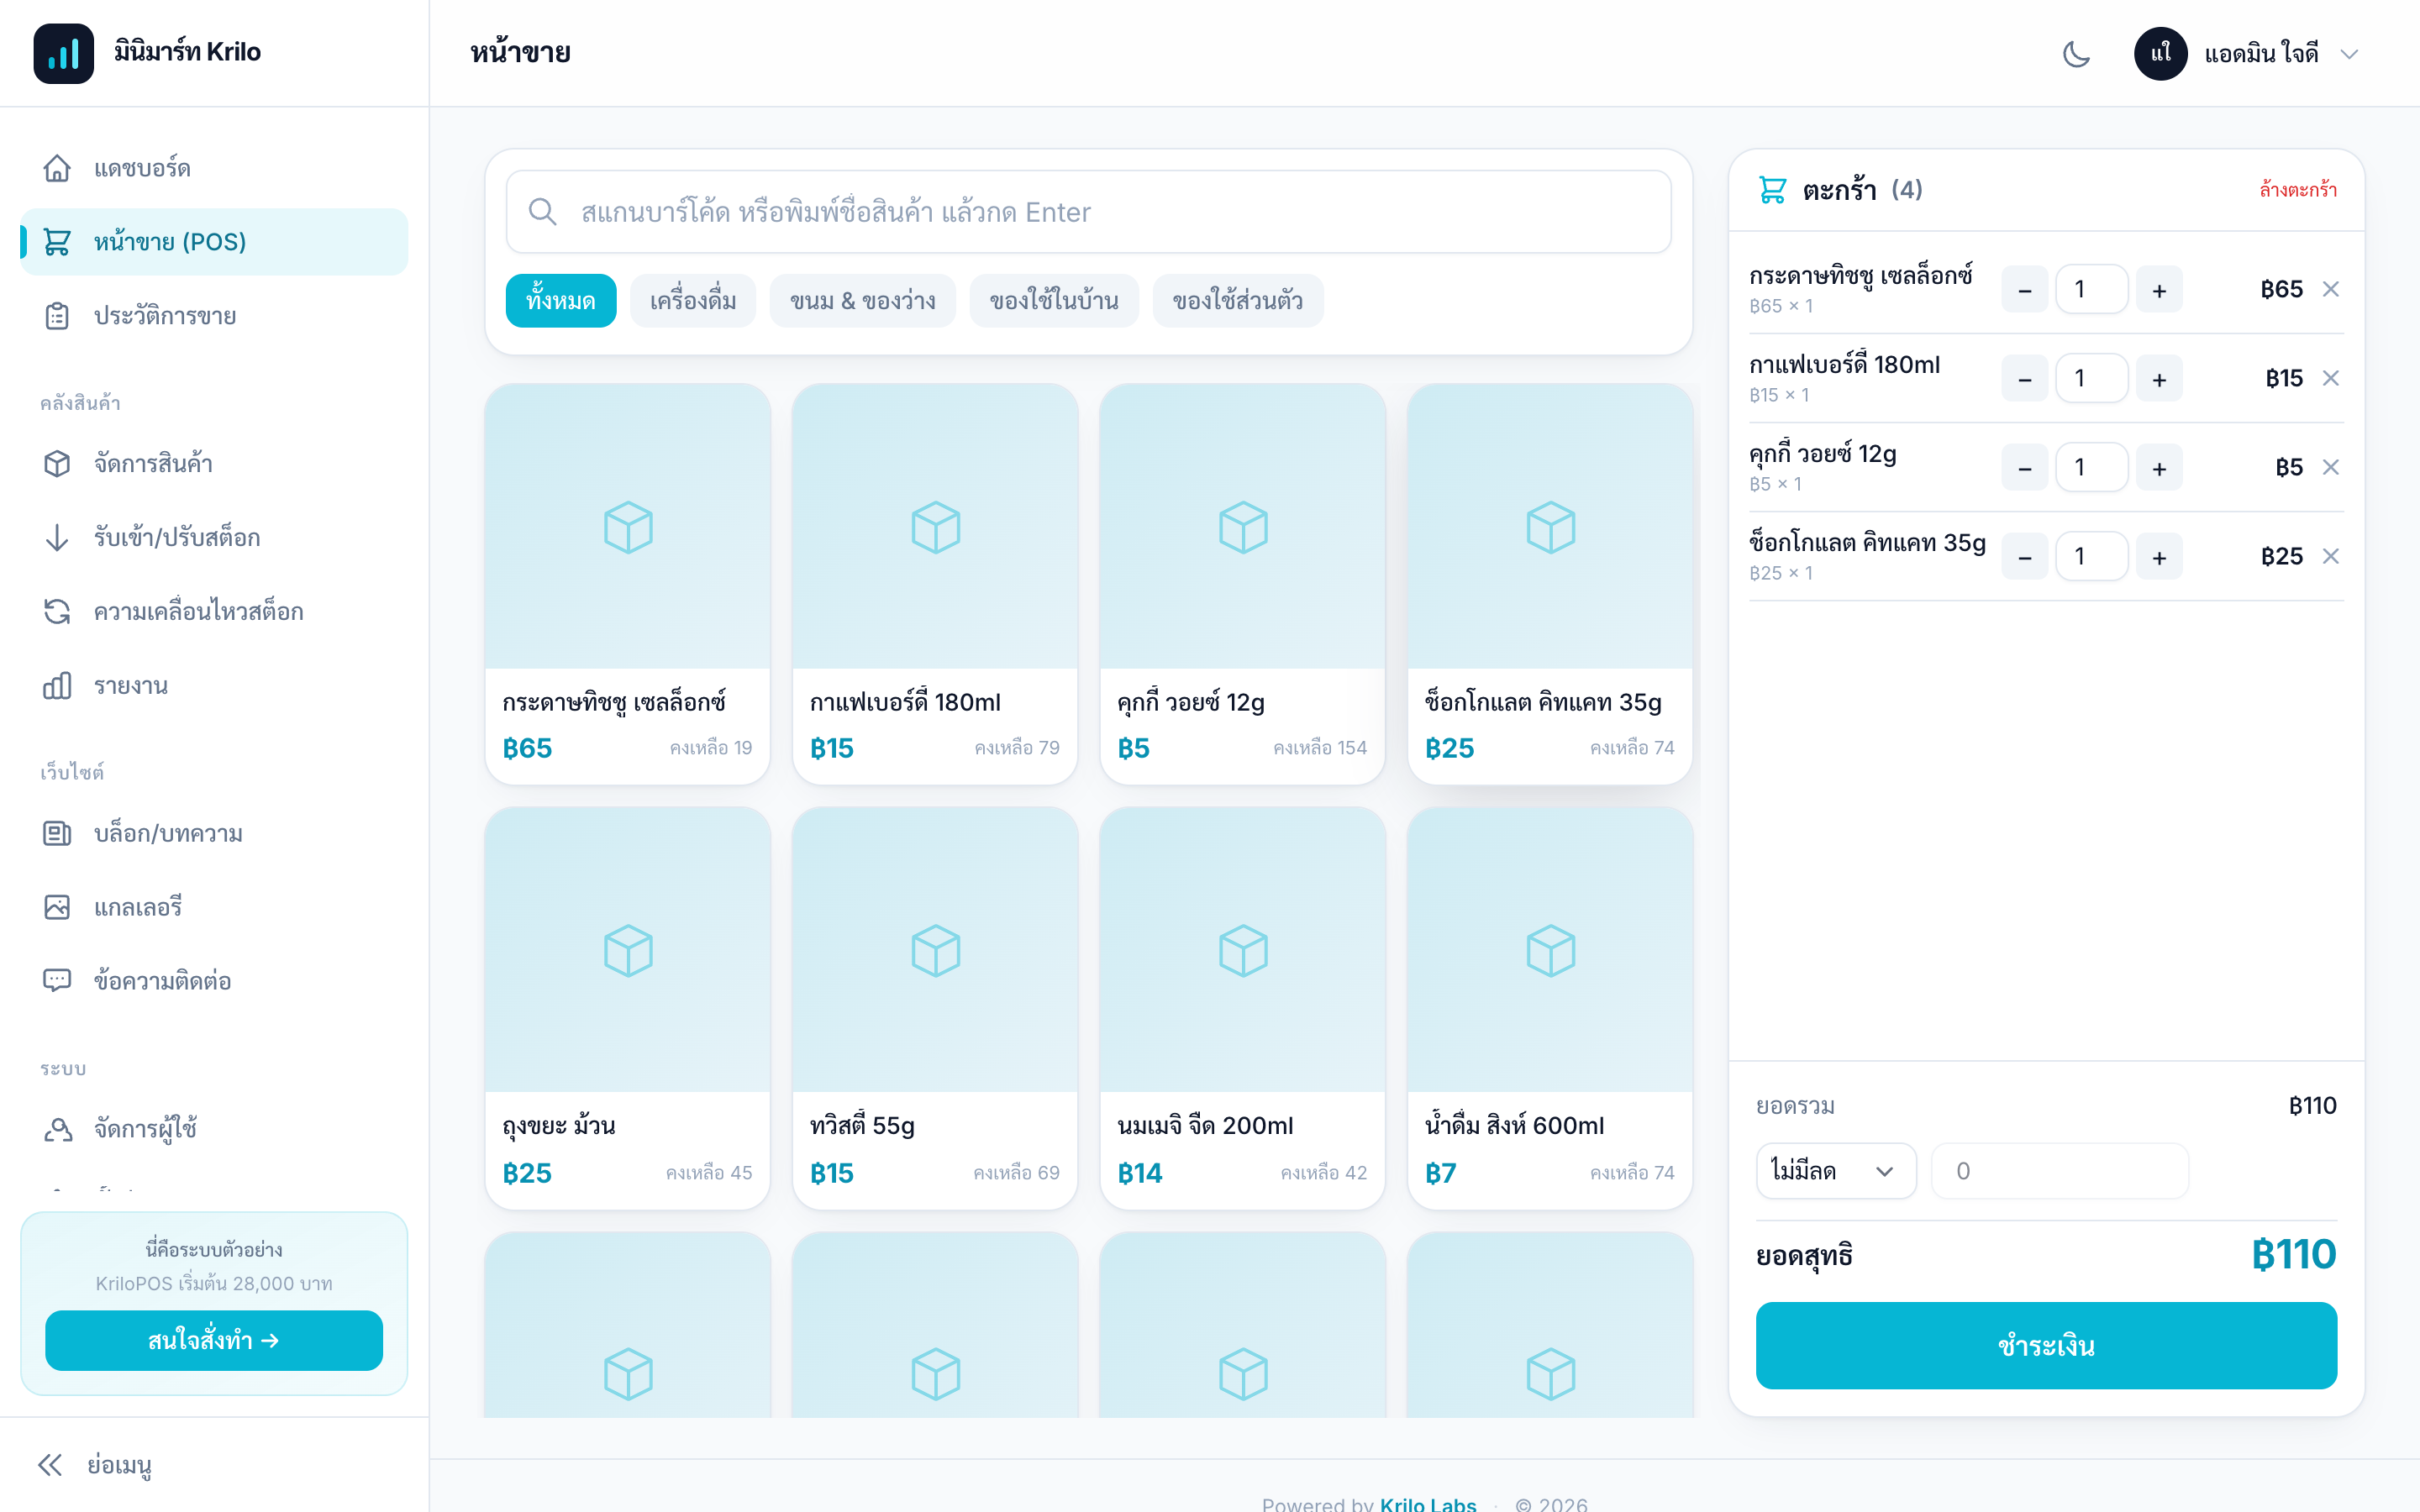Screen dimensions: 2420x1512
Task: Click the ชำระเงิน checkout button
Action: point(2046,1345)
